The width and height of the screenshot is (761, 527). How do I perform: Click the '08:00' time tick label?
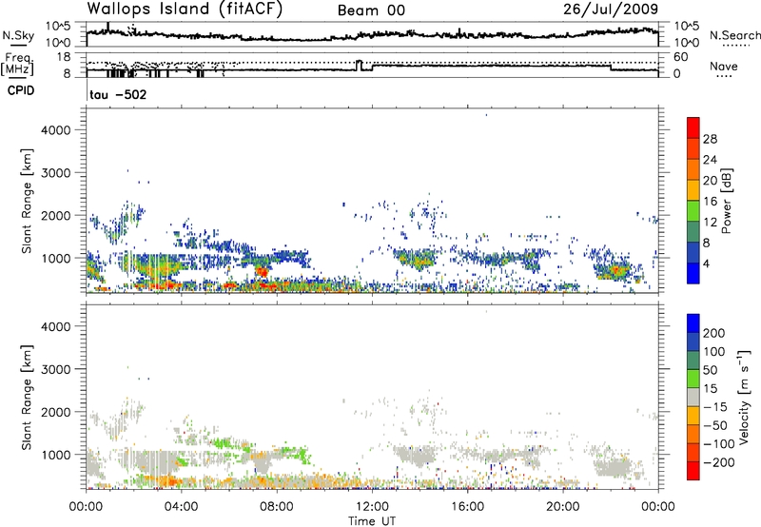[x=277, y=507]
